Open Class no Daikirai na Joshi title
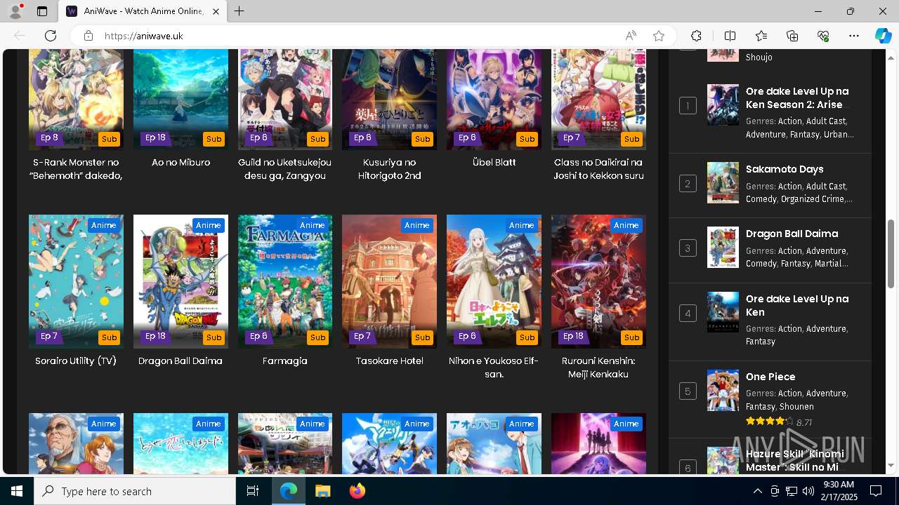Image resolution: width=899 pixels, height=505 pixels. click(598, 169)
